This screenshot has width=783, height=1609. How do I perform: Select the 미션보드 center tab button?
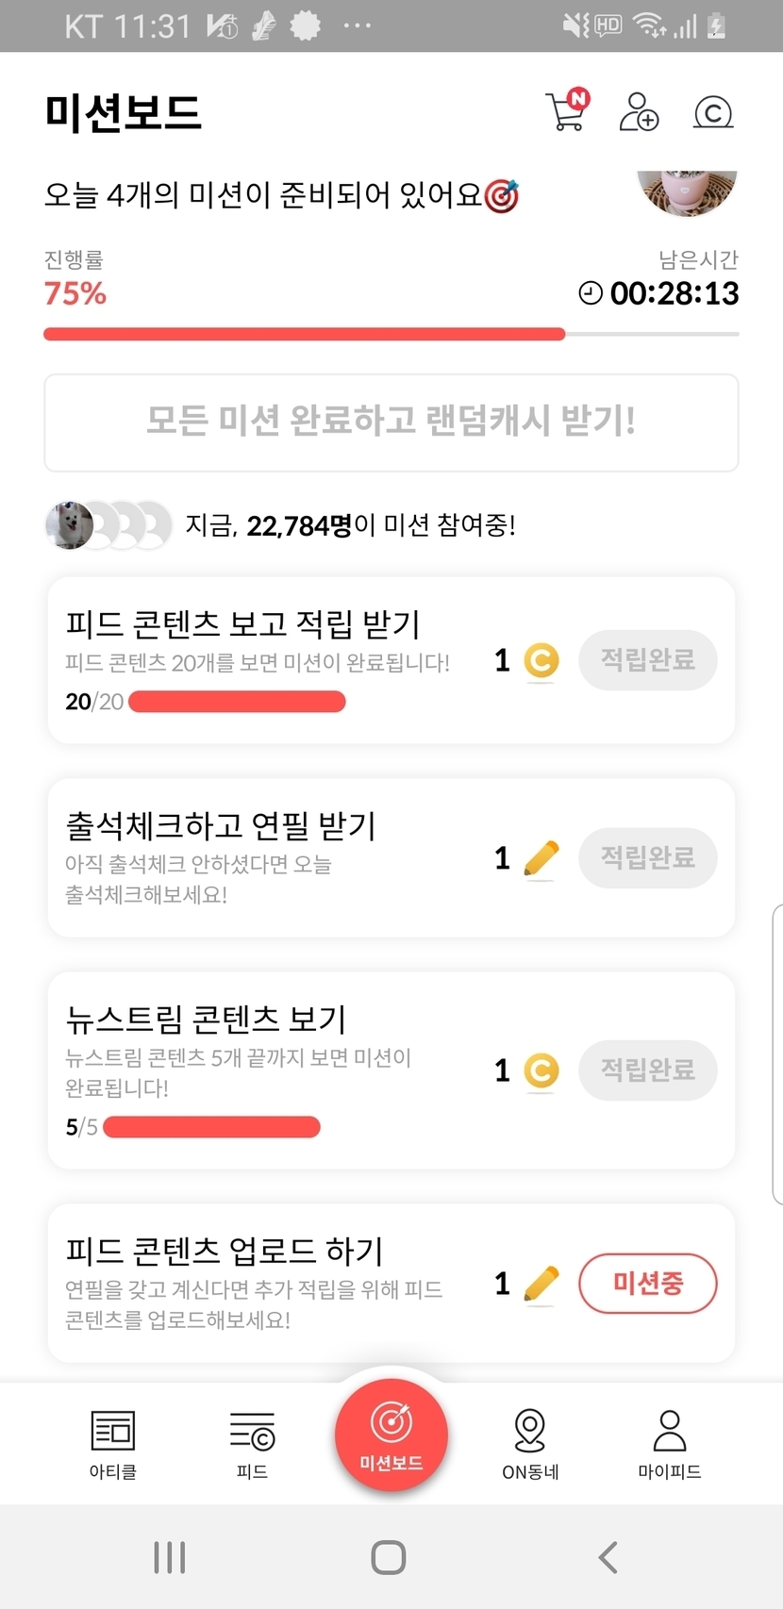pos(391,1435)
